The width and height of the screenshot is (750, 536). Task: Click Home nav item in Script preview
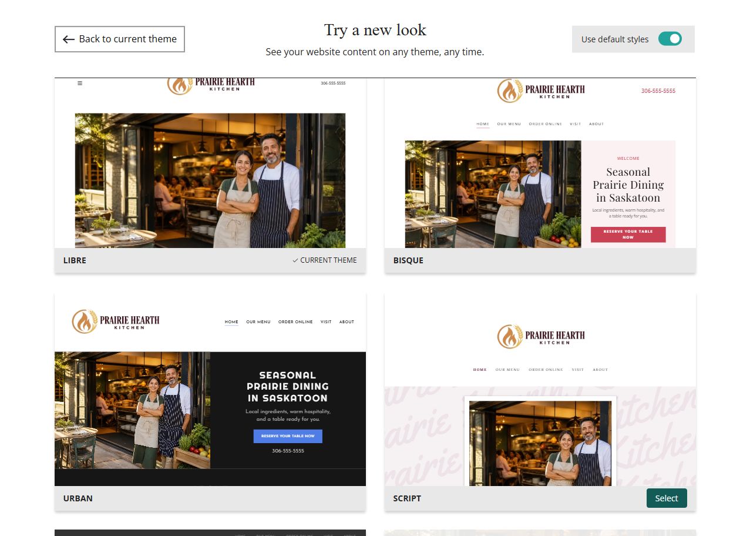pyautogui.click(x=480, y=370)
